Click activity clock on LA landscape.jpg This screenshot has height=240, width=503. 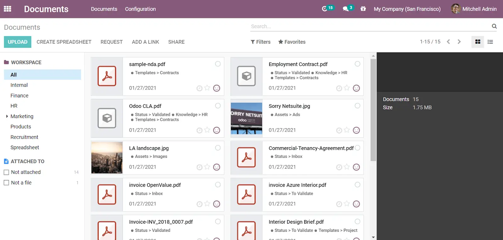[199, 167]
